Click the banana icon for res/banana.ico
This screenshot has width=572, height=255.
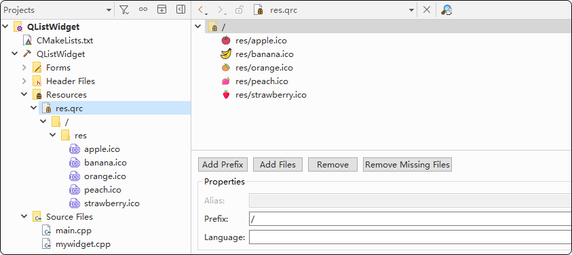(x=226, y=54)
